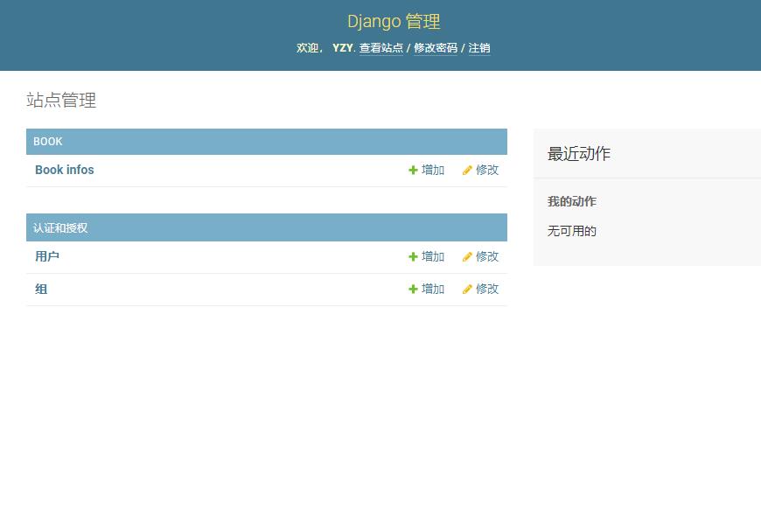Click 修改 text for Book infos
The image size is (761, 517).
487,170
